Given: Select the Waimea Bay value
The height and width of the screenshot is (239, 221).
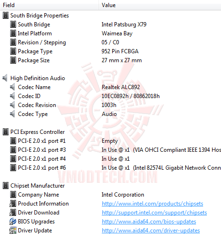Looking at the screenshot, I should coord(117,33).
